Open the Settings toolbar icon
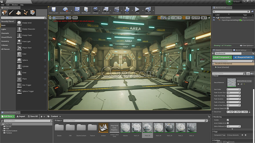255x143 pixels. [95, 10]
